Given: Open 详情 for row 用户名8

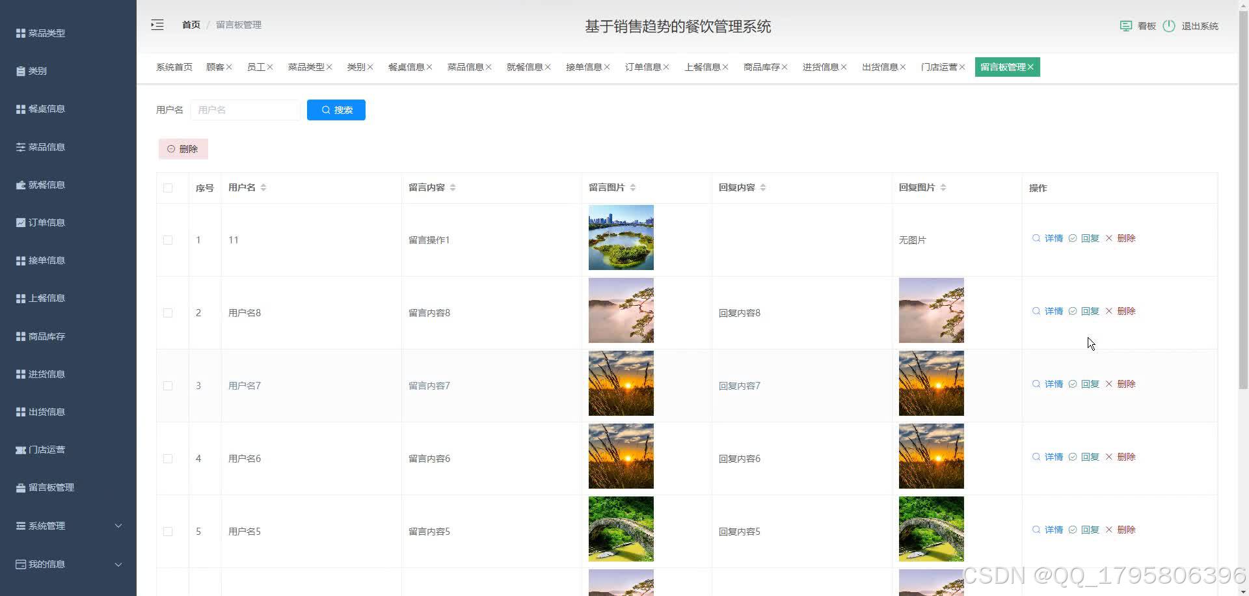Looking at the screenshot, I should [x=1047, y=311].
